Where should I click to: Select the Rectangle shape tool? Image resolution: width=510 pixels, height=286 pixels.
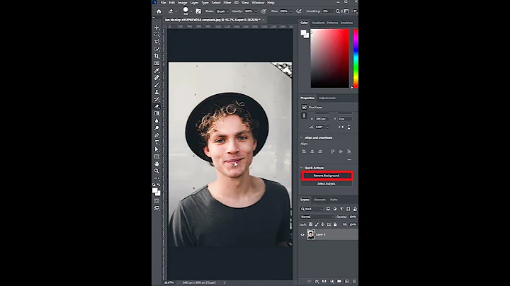tap(157, 156)
